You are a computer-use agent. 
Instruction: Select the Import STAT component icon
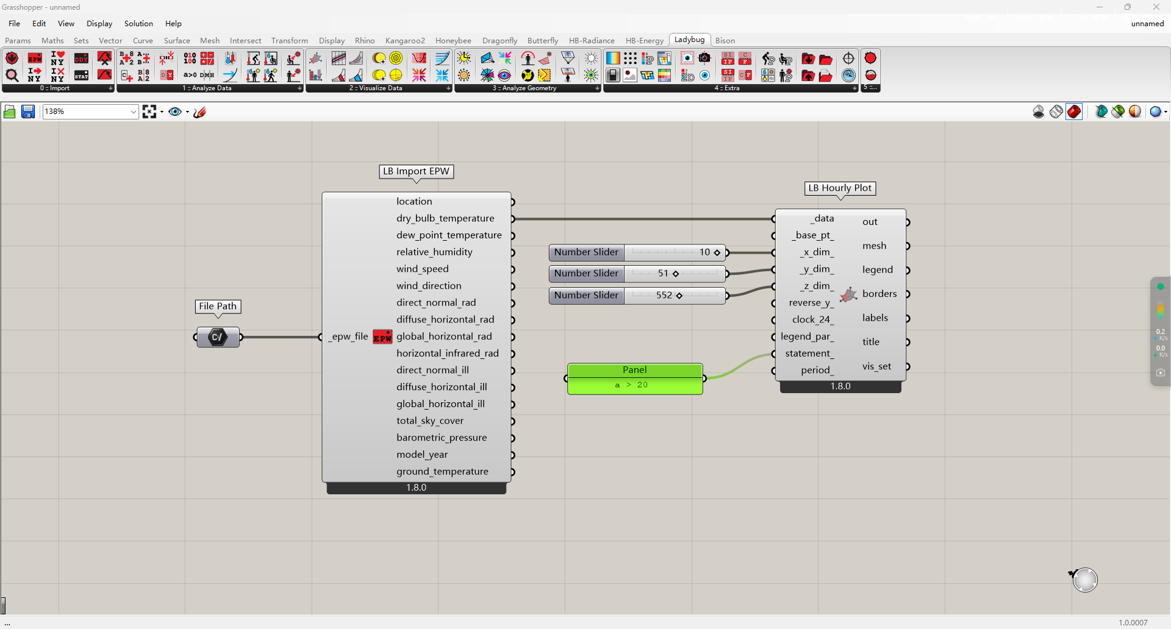(x=81, y=75)
